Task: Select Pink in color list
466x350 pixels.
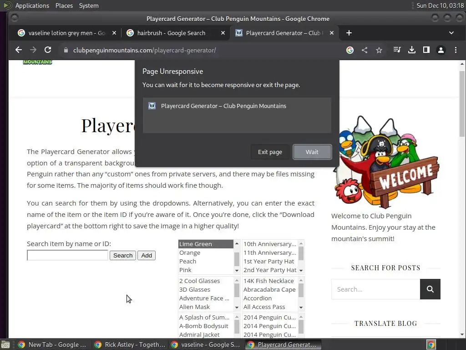Action: [206, 270]
